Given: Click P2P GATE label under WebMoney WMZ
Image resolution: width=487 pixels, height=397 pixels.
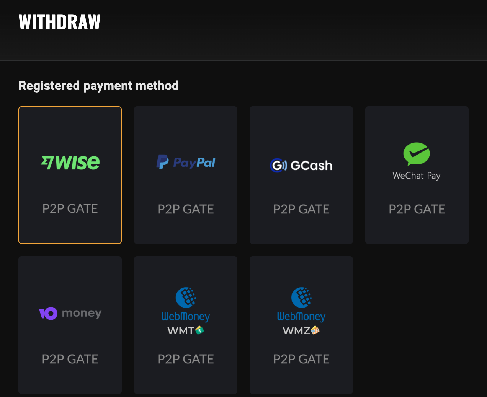Looking at the screenshot, I should (x=301, y=359).
